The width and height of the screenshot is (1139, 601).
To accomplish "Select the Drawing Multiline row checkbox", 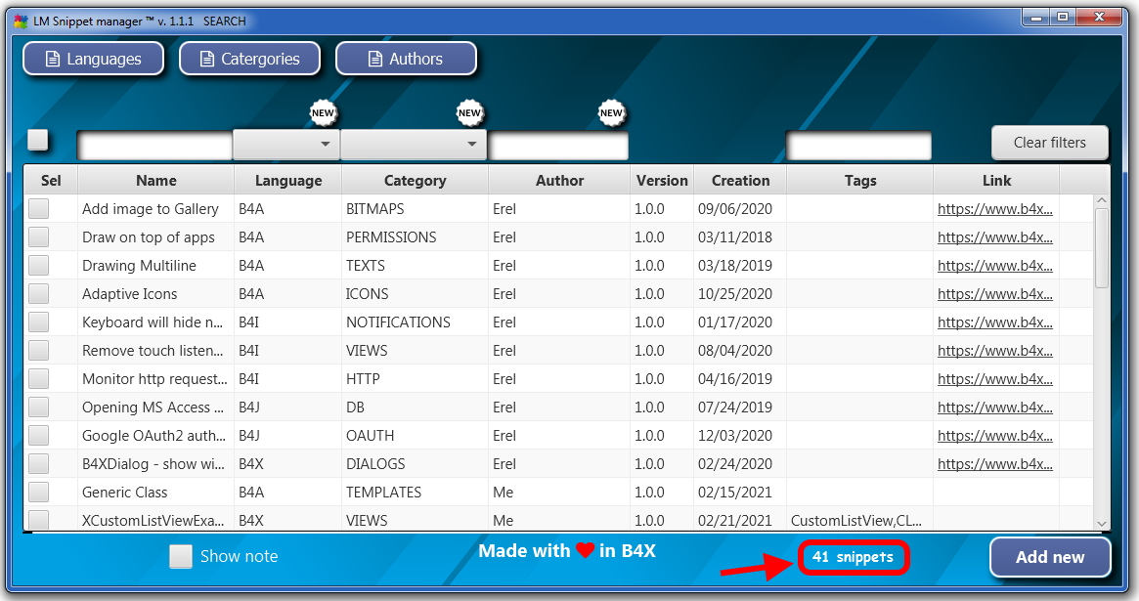I will tap(38, 266).
